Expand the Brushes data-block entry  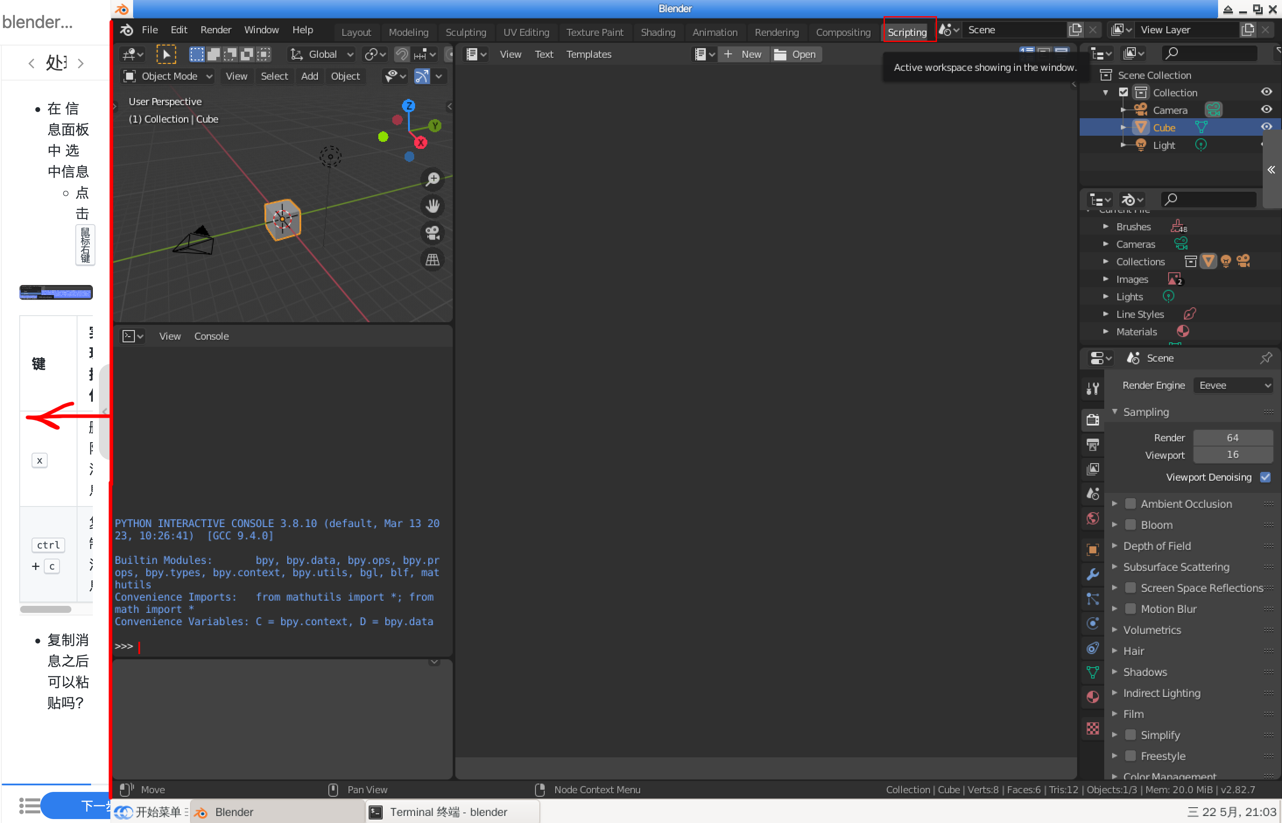click(x=1106, y=227)
